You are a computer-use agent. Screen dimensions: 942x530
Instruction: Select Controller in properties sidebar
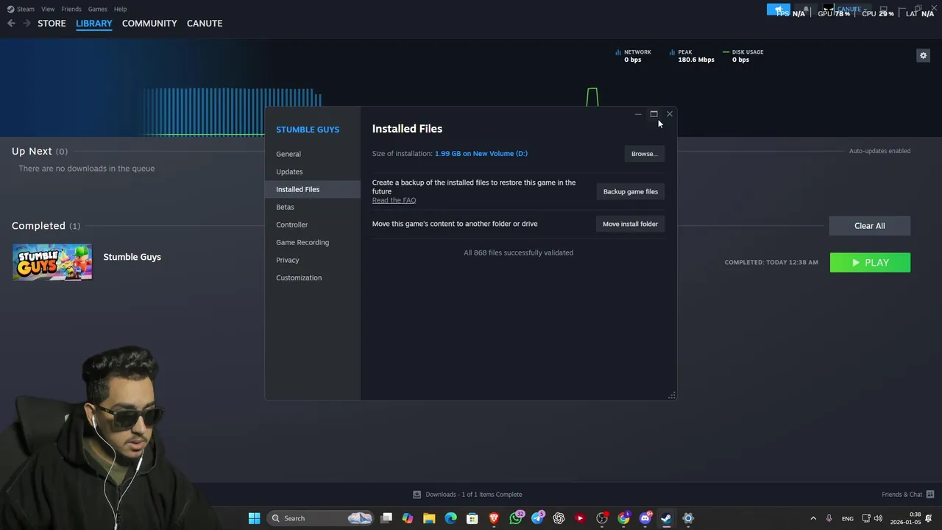[313, 225]
